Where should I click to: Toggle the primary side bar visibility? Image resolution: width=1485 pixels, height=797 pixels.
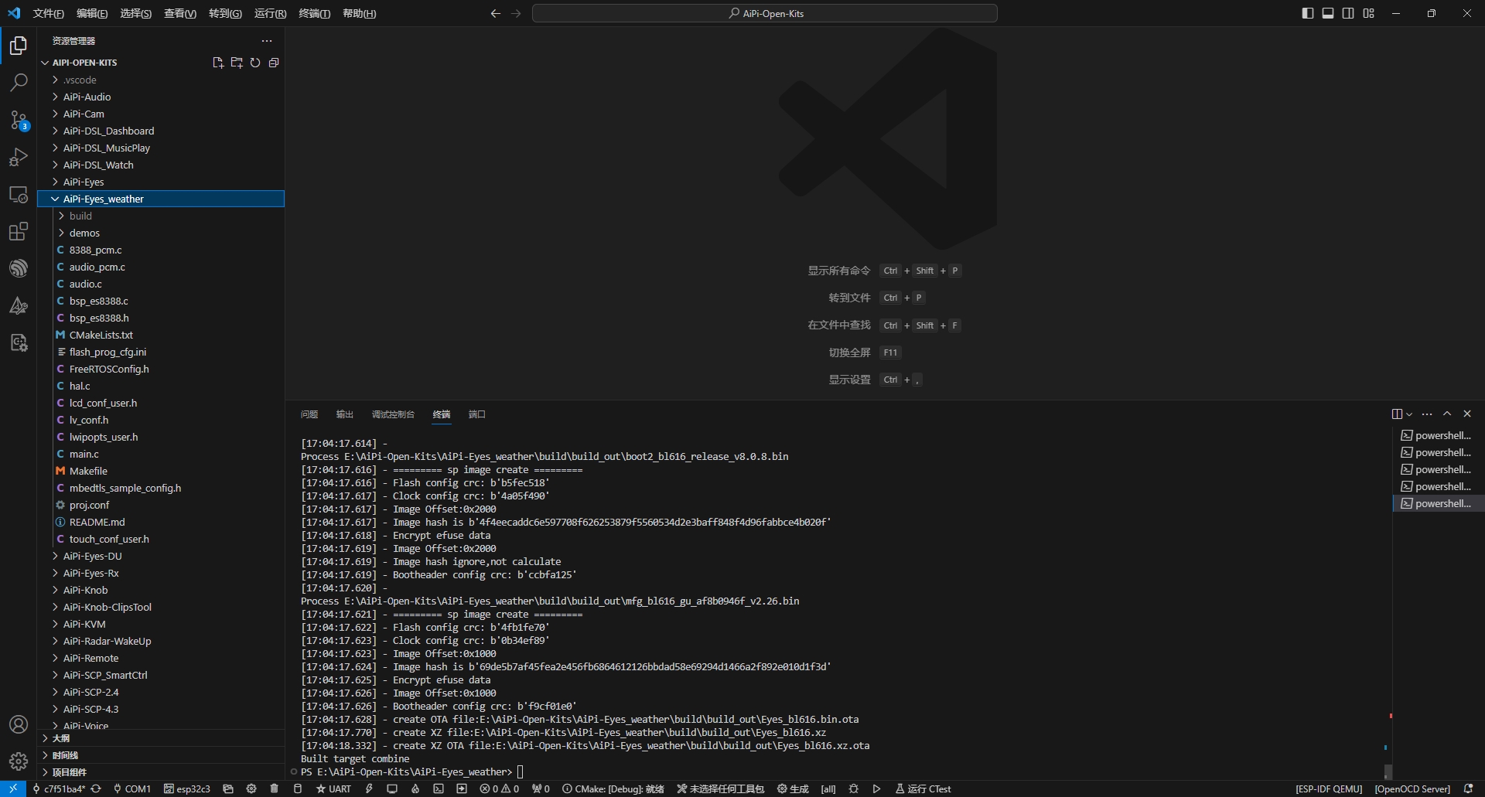1308,13
